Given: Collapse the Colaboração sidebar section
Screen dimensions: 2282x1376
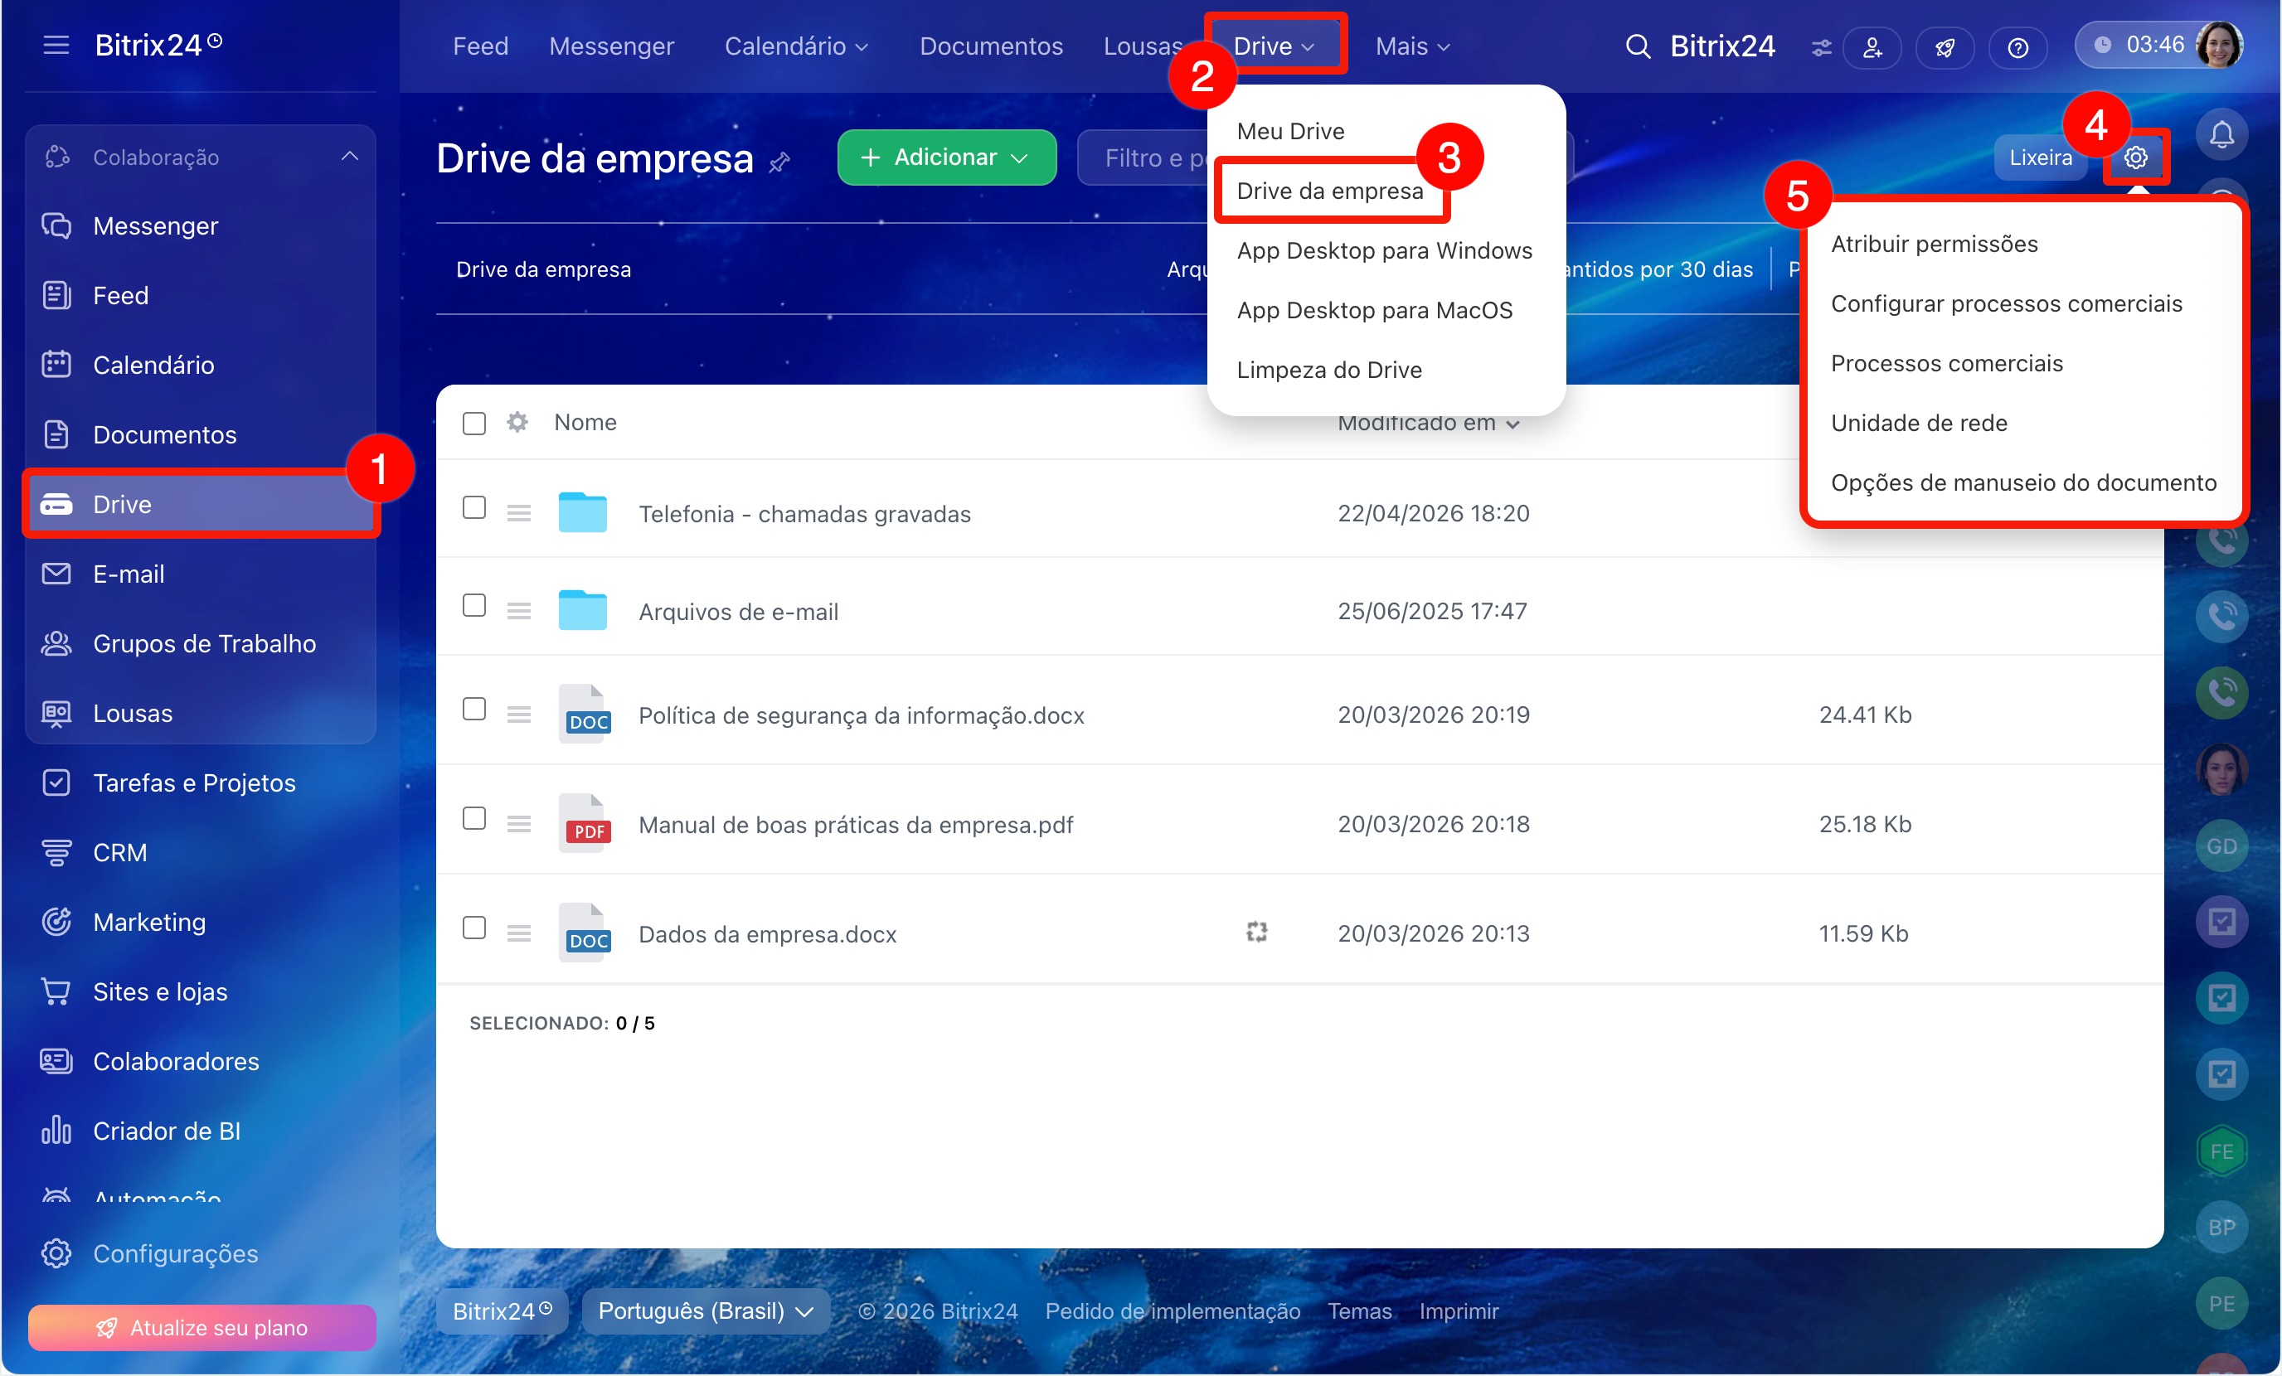Looking at the screenshot, I should [348, 157].
